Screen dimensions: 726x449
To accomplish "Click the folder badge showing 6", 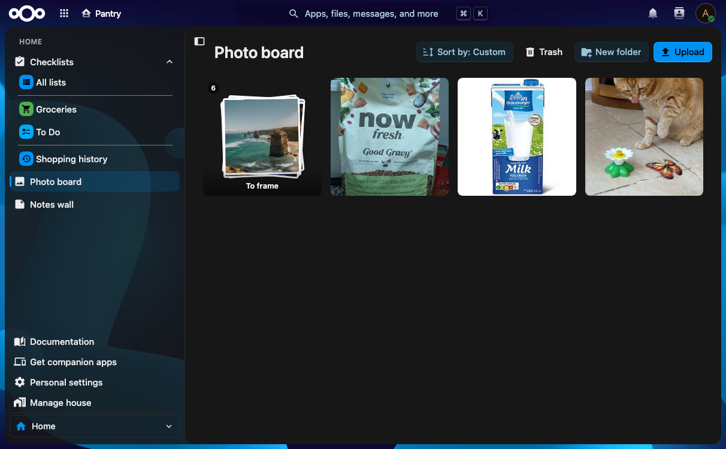I will pyautogui.click(x=213, y=88).
